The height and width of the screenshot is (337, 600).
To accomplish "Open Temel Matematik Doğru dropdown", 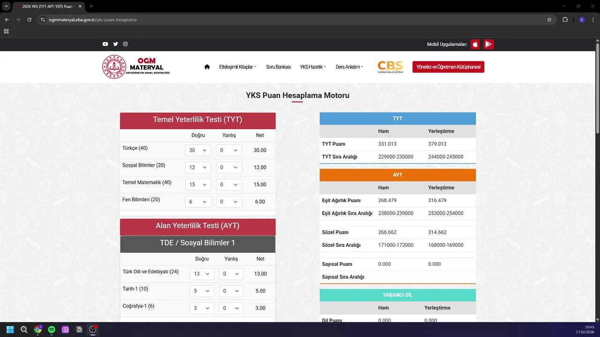I will [x=198, y=184].
